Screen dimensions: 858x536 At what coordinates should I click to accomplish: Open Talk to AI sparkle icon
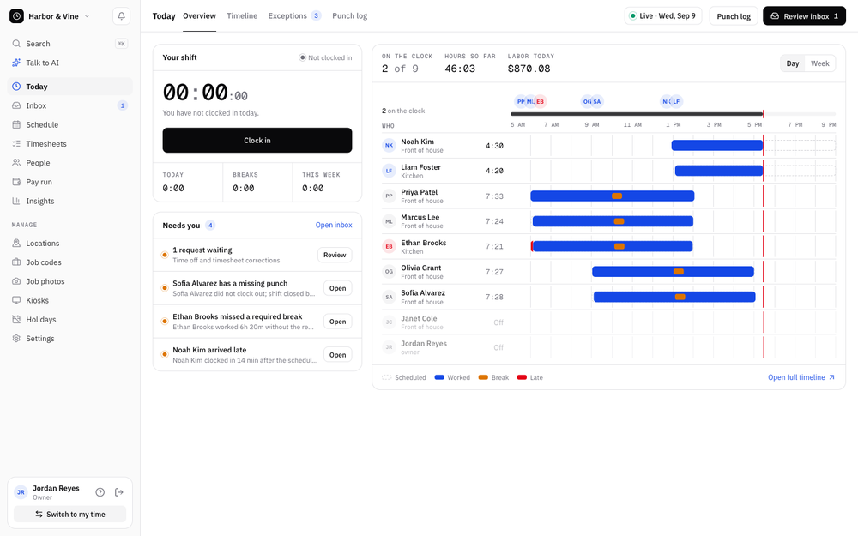tap(16, 63)
